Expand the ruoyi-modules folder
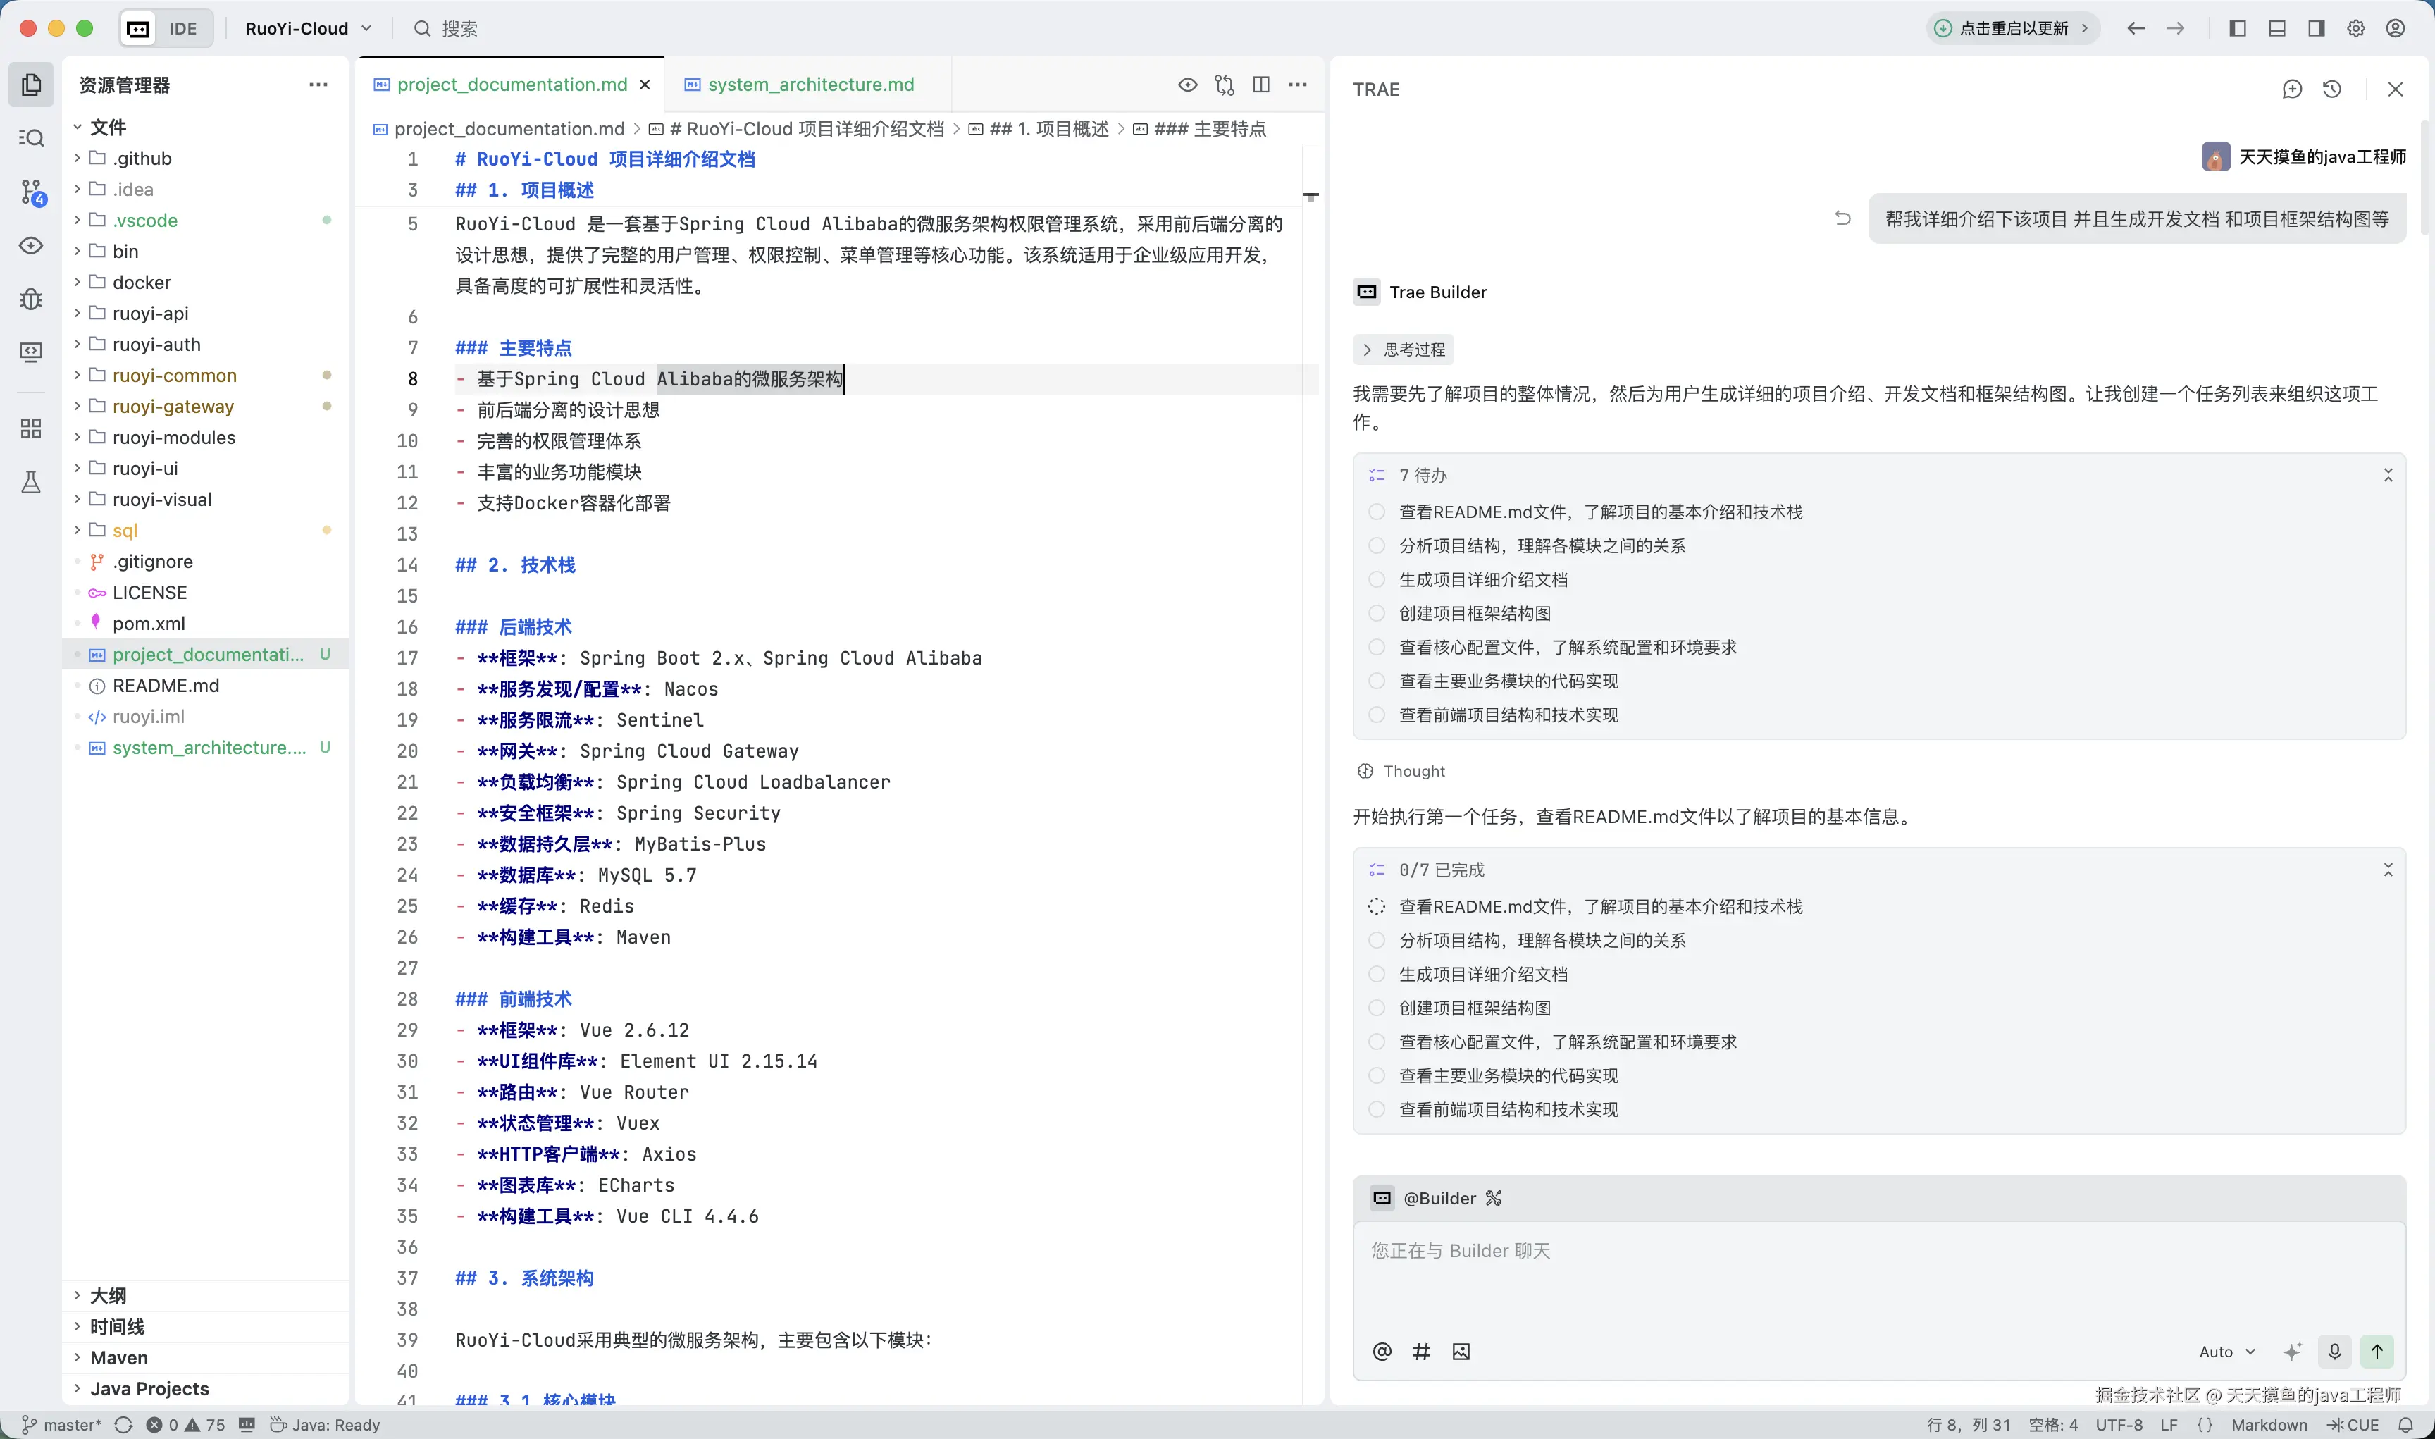Screen dimensions: 2435x1439 pos(173,438)
